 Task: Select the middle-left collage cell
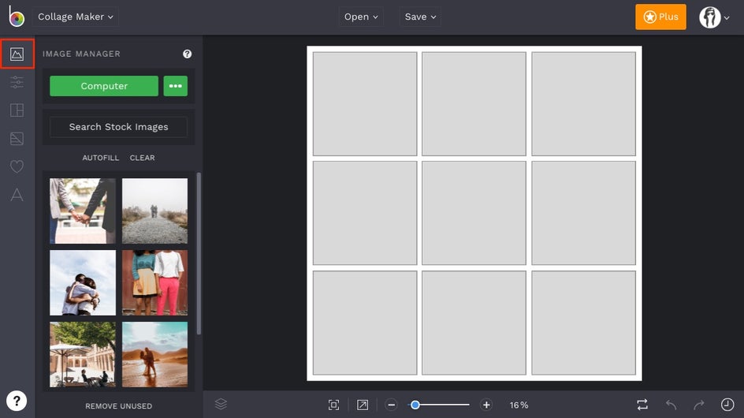tap(365, 213)
